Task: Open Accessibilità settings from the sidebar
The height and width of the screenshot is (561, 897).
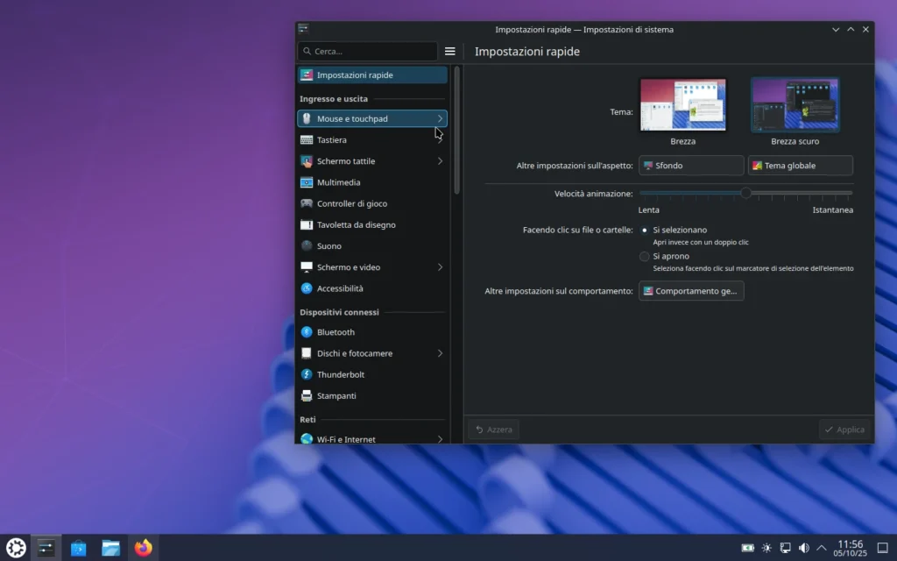Action: 308,288
